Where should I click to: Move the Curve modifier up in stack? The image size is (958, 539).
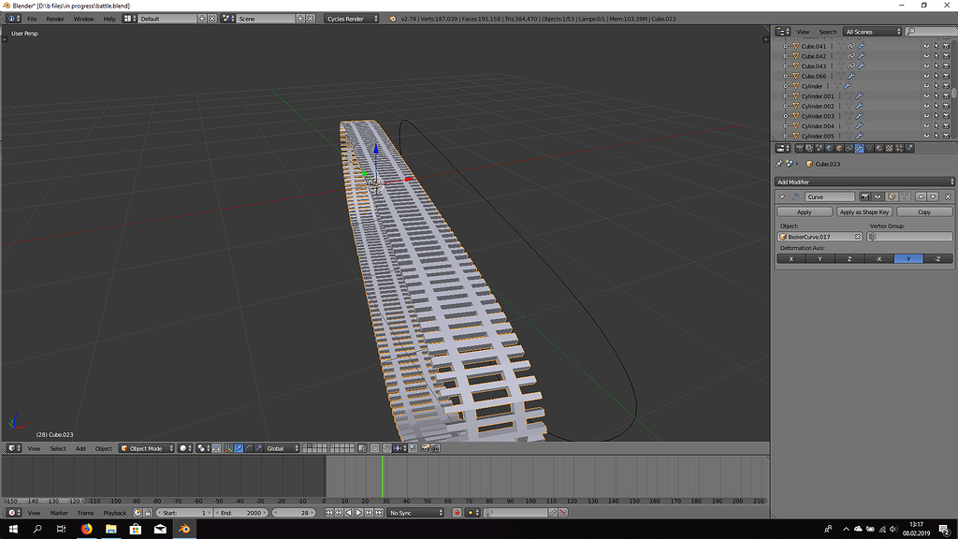tap(921, 197)
